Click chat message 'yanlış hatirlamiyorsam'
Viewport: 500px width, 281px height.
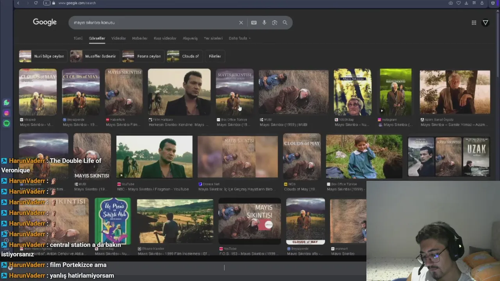click(82, 276)
